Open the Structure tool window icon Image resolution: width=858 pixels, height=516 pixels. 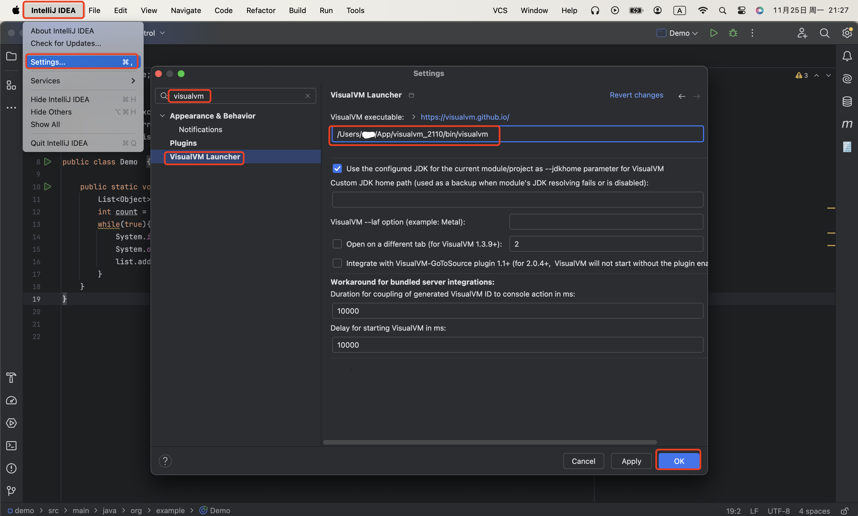(x=11, y=85)
